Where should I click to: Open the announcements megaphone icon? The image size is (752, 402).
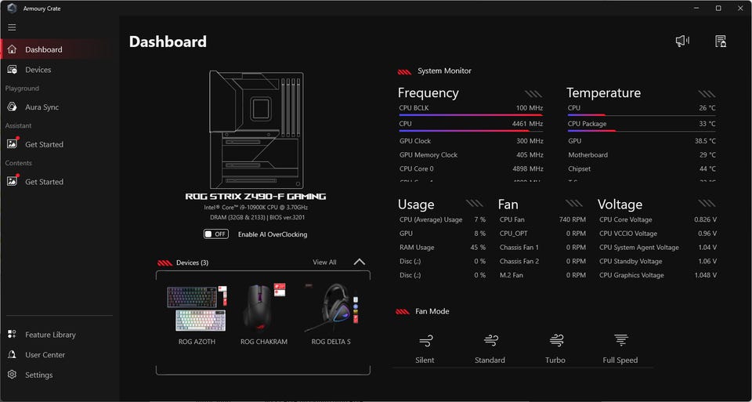click(x=682, y=42)
